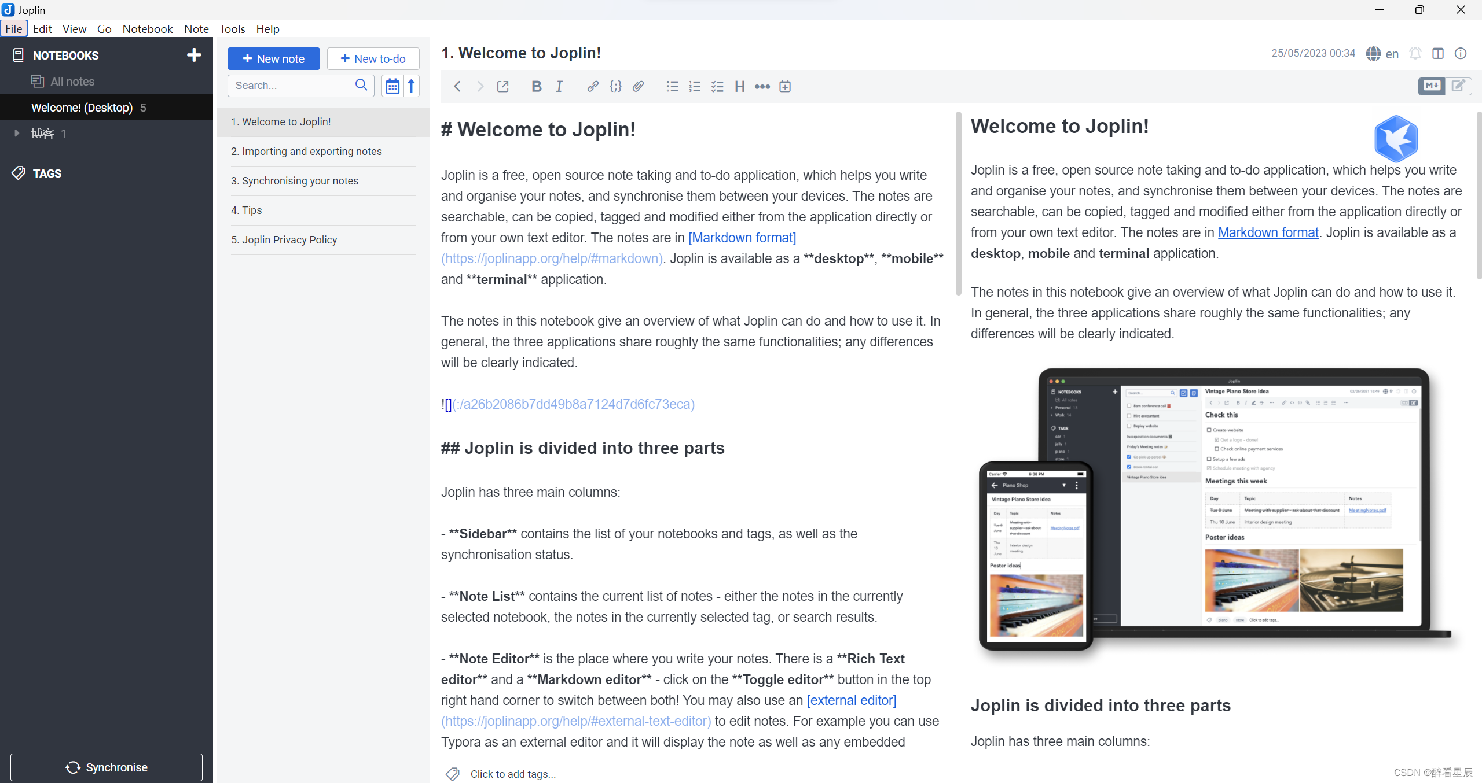The image size is (1482, 783).
Task: Reverse the note sort order arrow
Action: tap(412, 86)
